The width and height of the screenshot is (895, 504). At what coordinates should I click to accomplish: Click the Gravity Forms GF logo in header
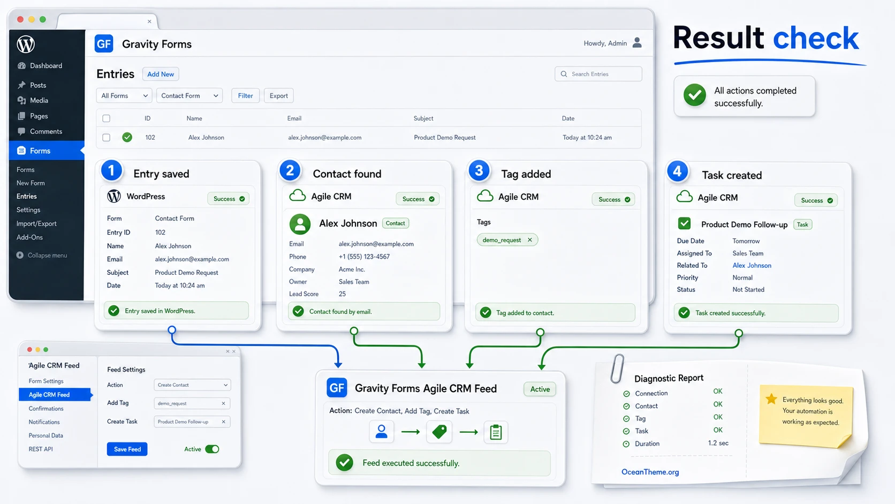104,43
